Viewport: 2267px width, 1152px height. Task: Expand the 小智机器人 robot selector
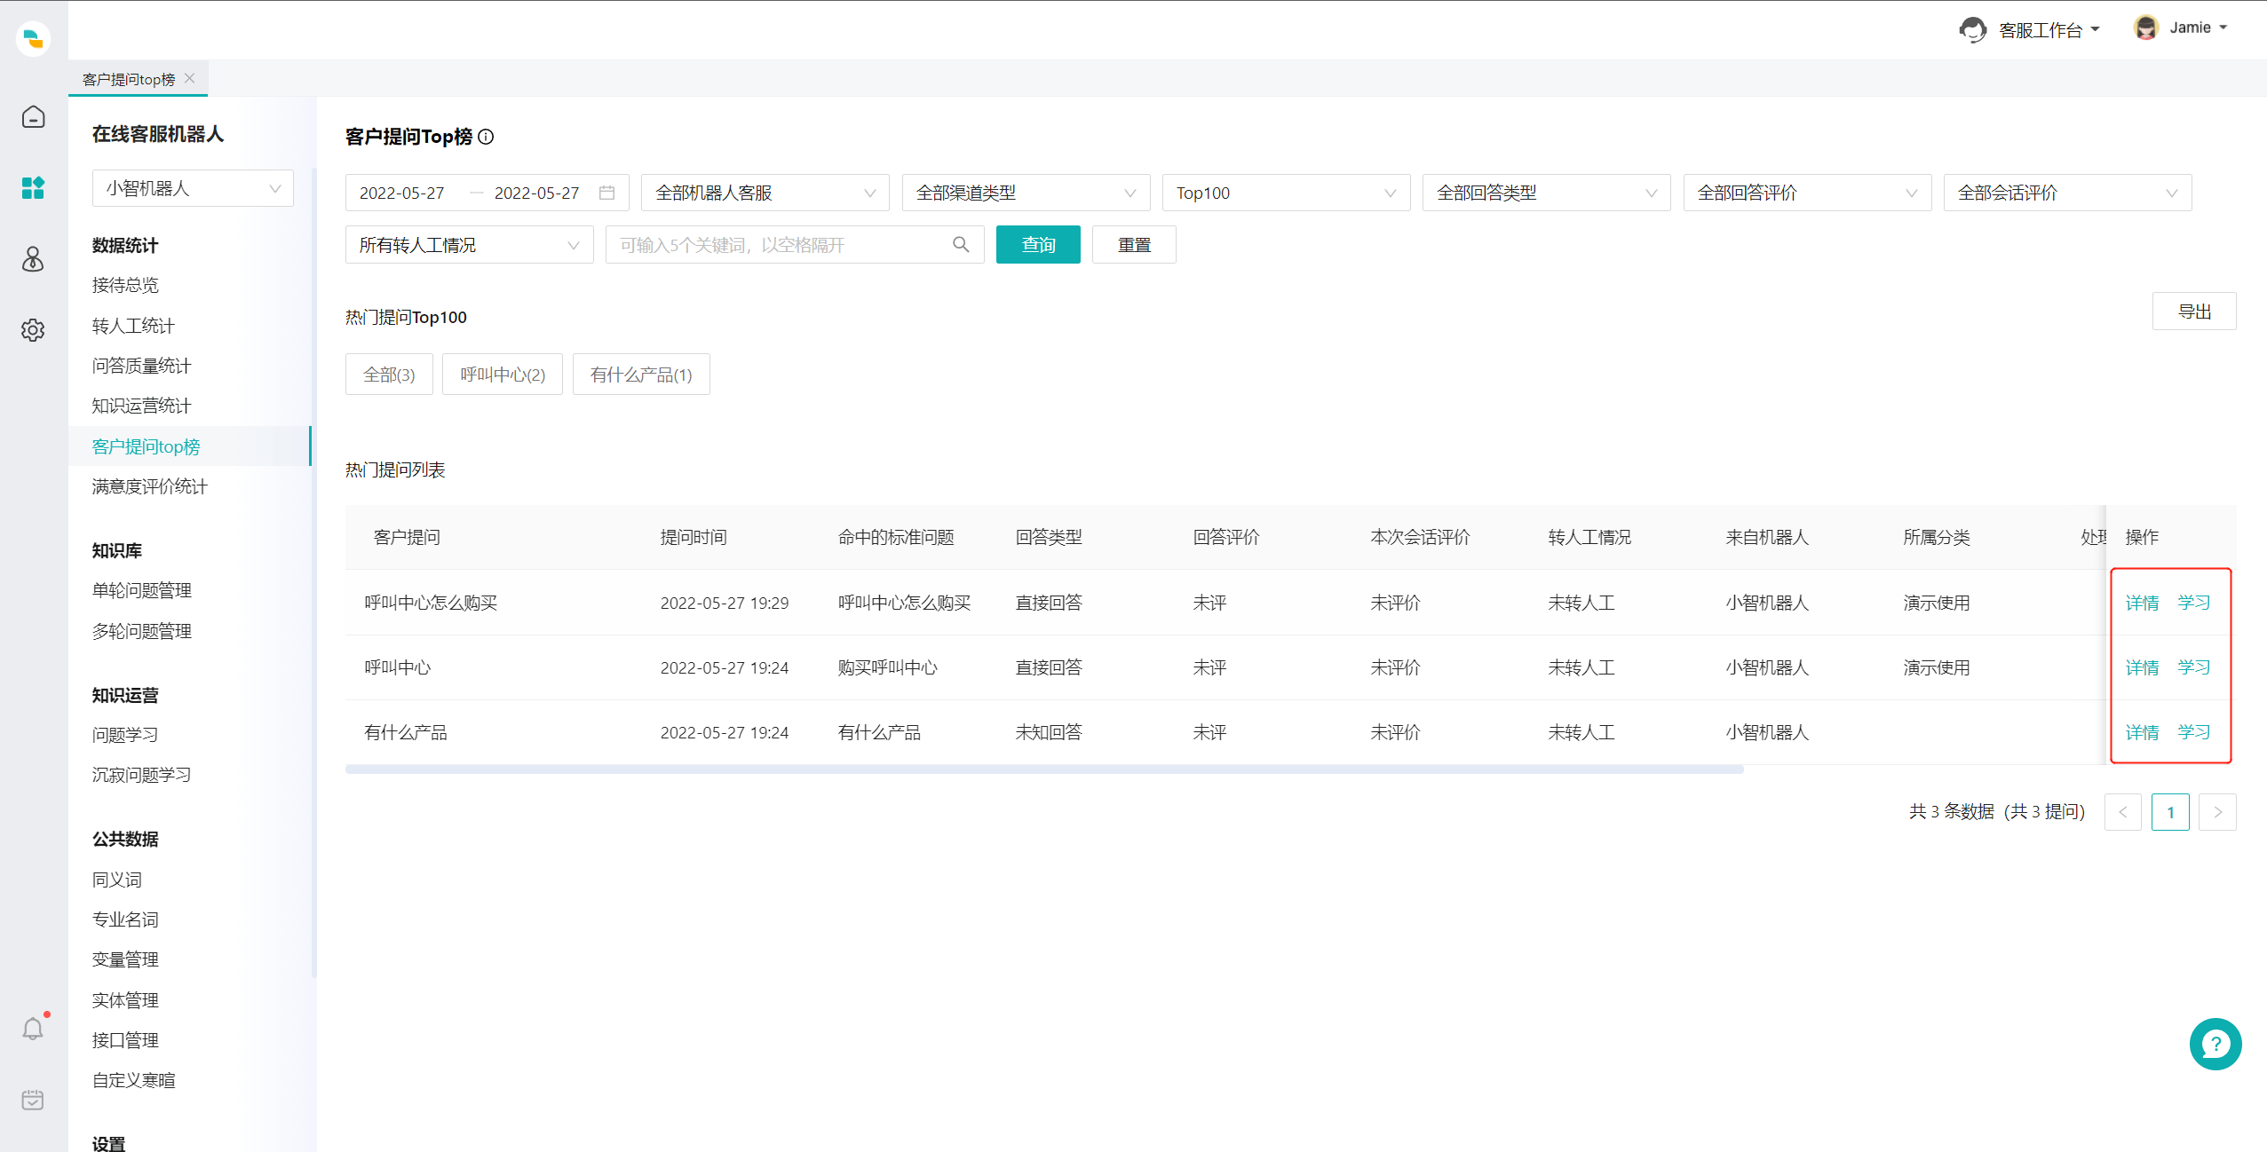click(x=193, y=188)
